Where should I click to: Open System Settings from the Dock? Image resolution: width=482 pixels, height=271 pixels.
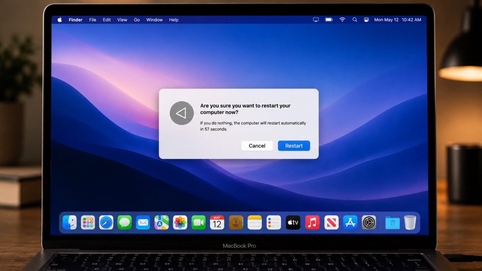tap(369, 223)
